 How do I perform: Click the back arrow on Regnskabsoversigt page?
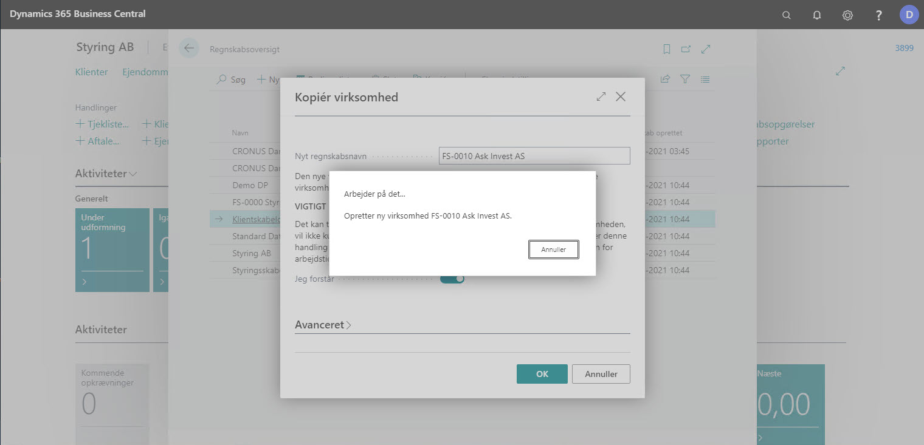pyautogui.click(x=189, y=49)
